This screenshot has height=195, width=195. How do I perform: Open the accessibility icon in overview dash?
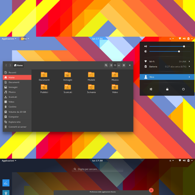6,193
